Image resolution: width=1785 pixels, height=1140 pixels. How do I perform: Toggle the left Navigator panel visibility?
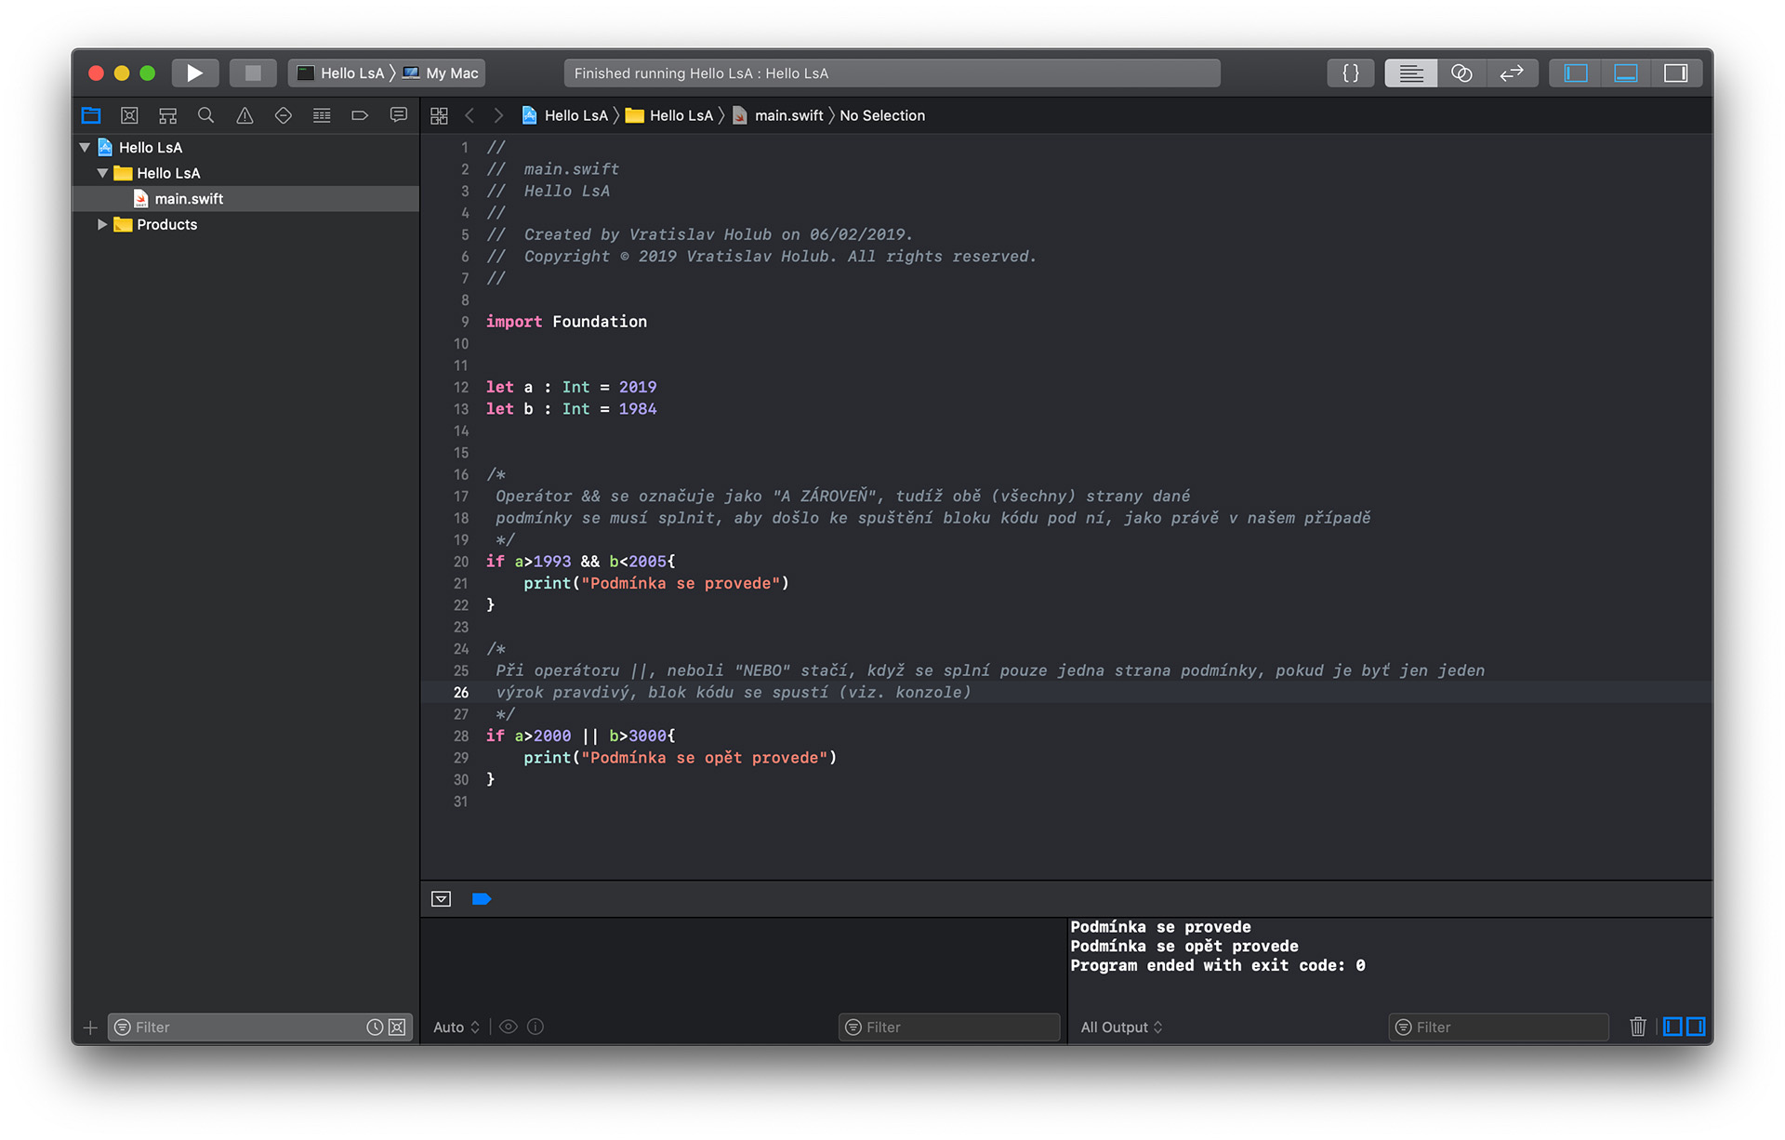(1576, 73)
